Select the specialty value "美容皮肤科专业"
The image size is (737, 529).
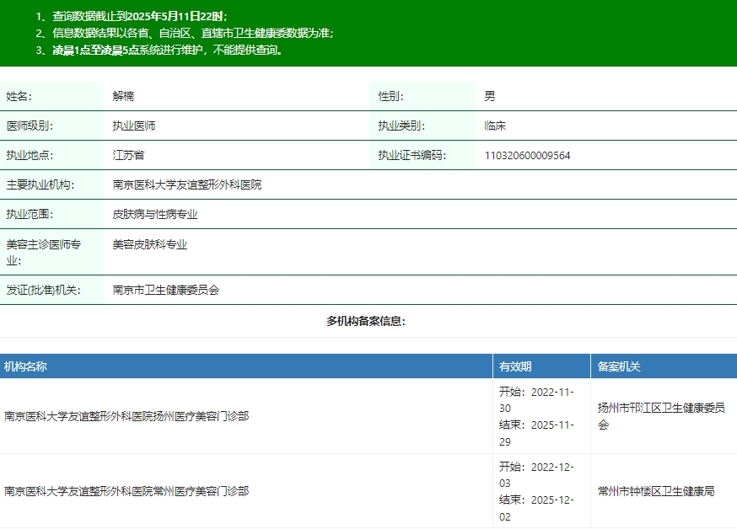pyautogui.click(x=150, y=244)
